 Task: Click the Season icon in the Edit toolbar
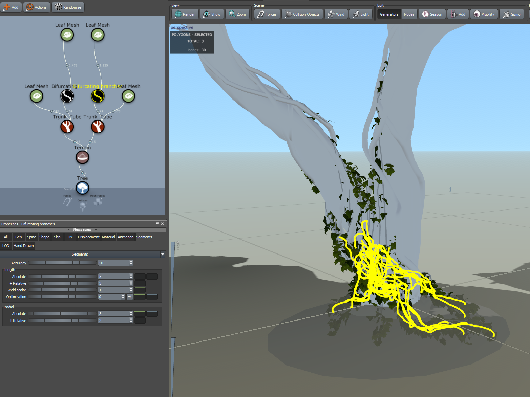click(432, 14)
